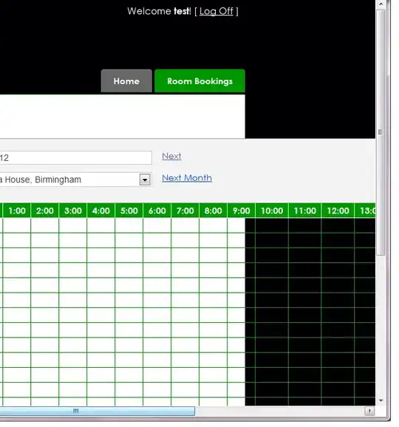Image resolution: width=399 pixels, height=427 pixels.
Task: Expand the Birmingham location dropdown arrow
Action: 145,180
